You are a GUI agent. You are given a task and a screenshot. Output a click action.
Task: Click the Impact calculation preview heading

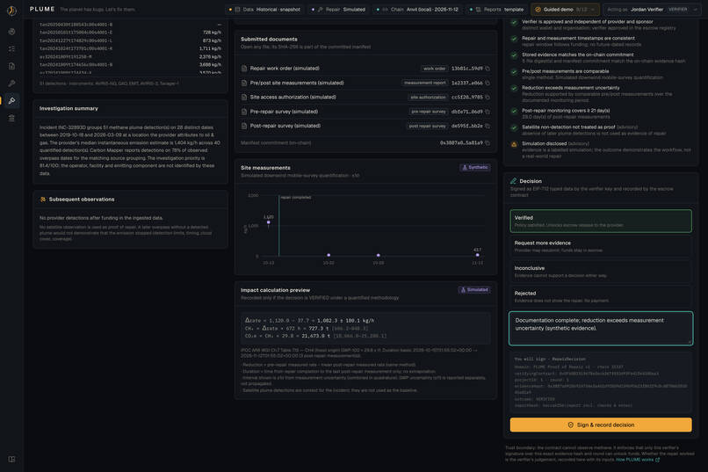275,290
